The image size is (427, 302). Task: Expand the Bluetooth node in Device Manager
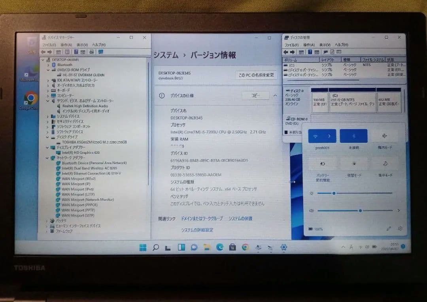(48, 65)
